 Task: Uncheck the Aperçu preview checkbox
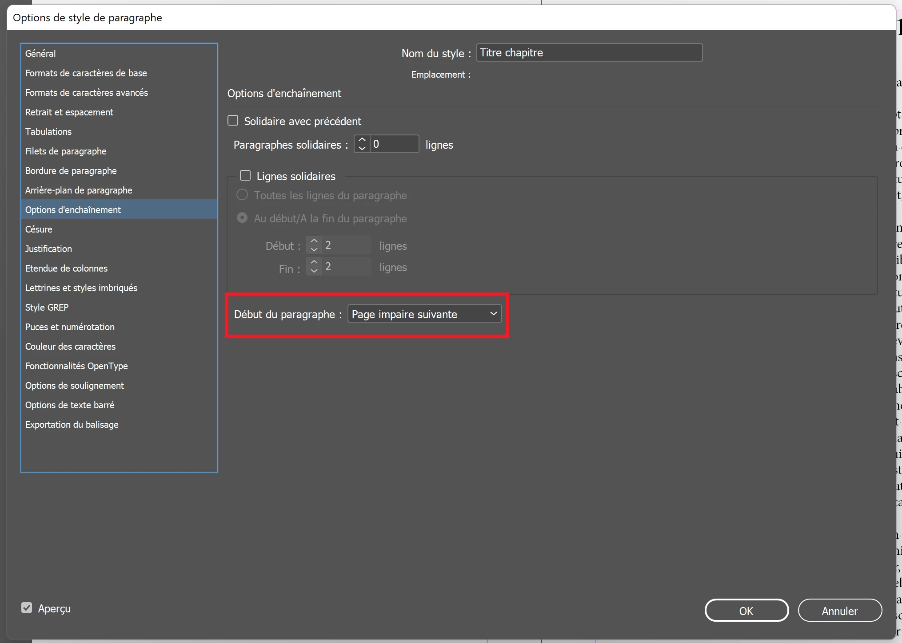click(x=27, y=608)
